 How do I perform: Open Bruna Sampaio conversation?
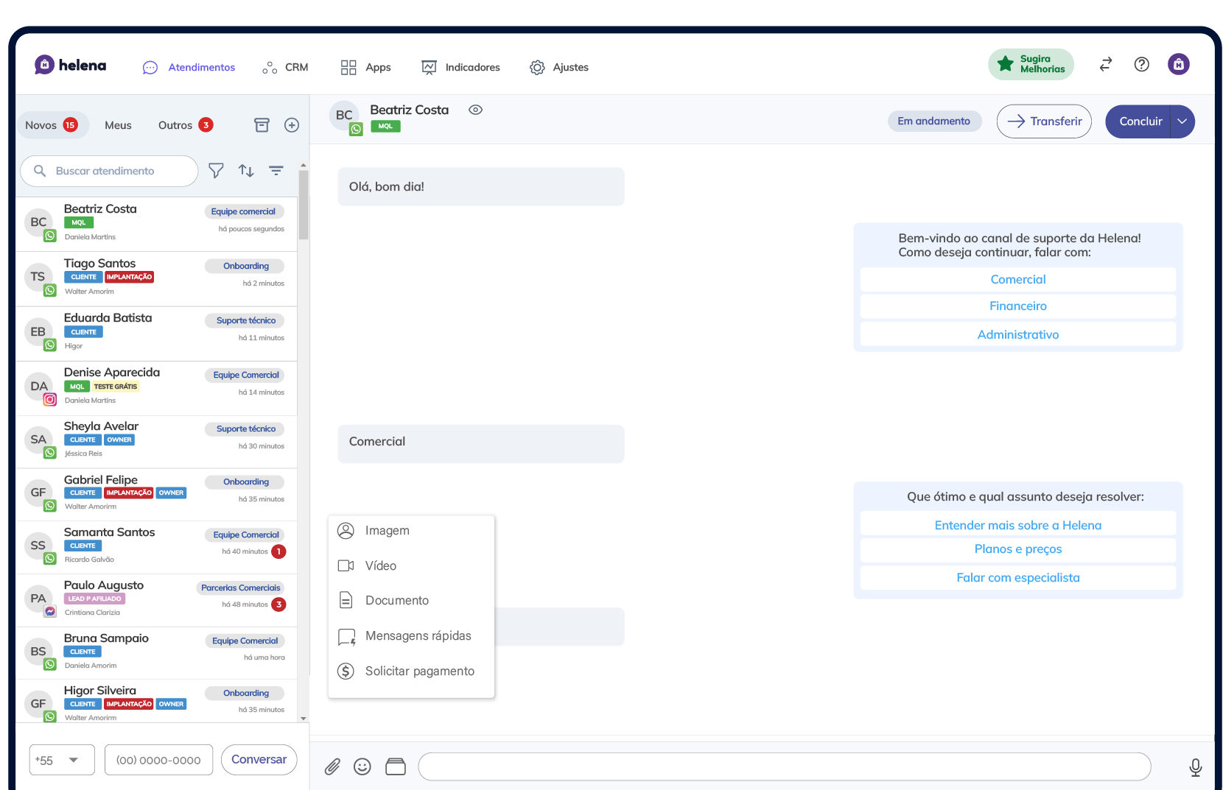click(x=156, y=653)
